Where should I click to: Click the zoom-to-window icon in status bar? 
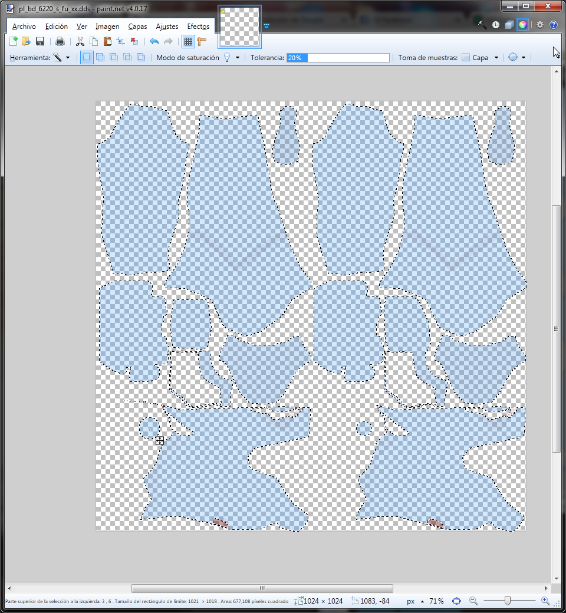coord(456,601)
